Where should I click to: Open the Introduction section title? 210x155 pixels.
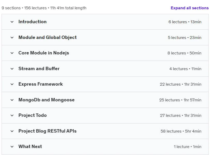(33, 22)
